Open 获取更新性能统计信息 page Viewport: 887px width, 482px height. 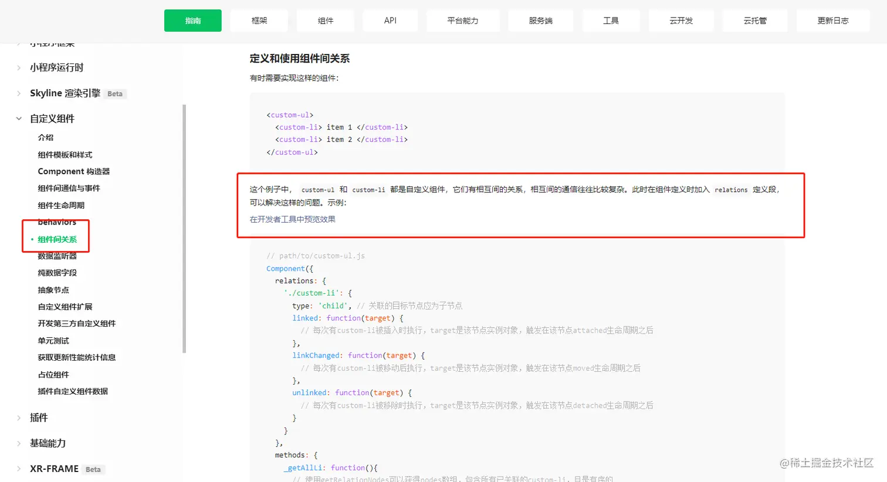[x=77, y=357]
